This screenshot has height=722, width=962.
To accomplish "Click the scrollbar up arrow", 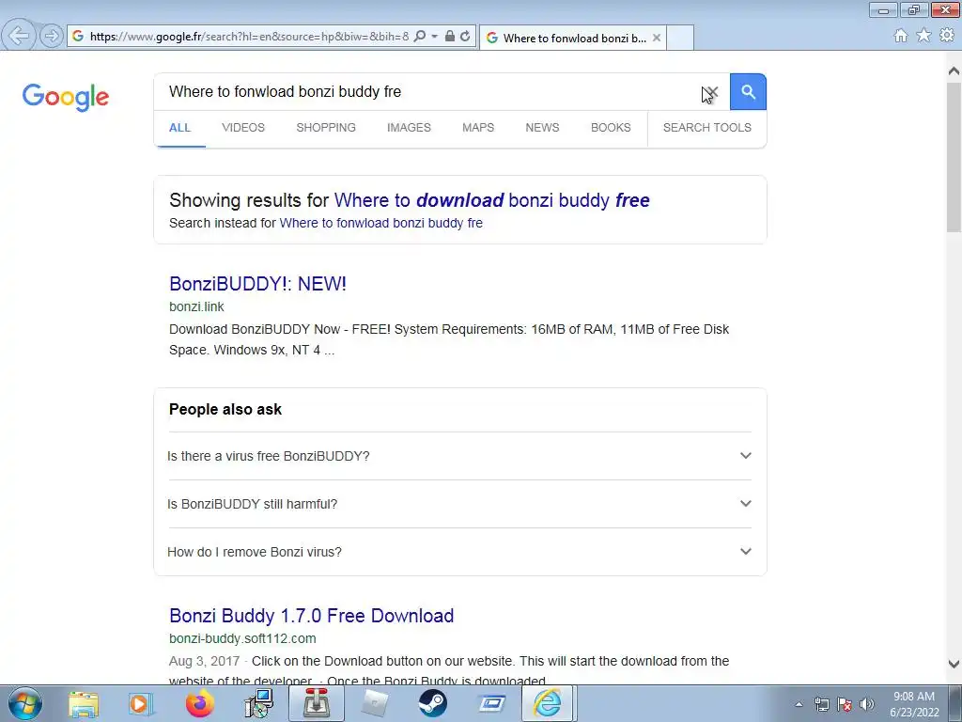I will coord(954,71).
